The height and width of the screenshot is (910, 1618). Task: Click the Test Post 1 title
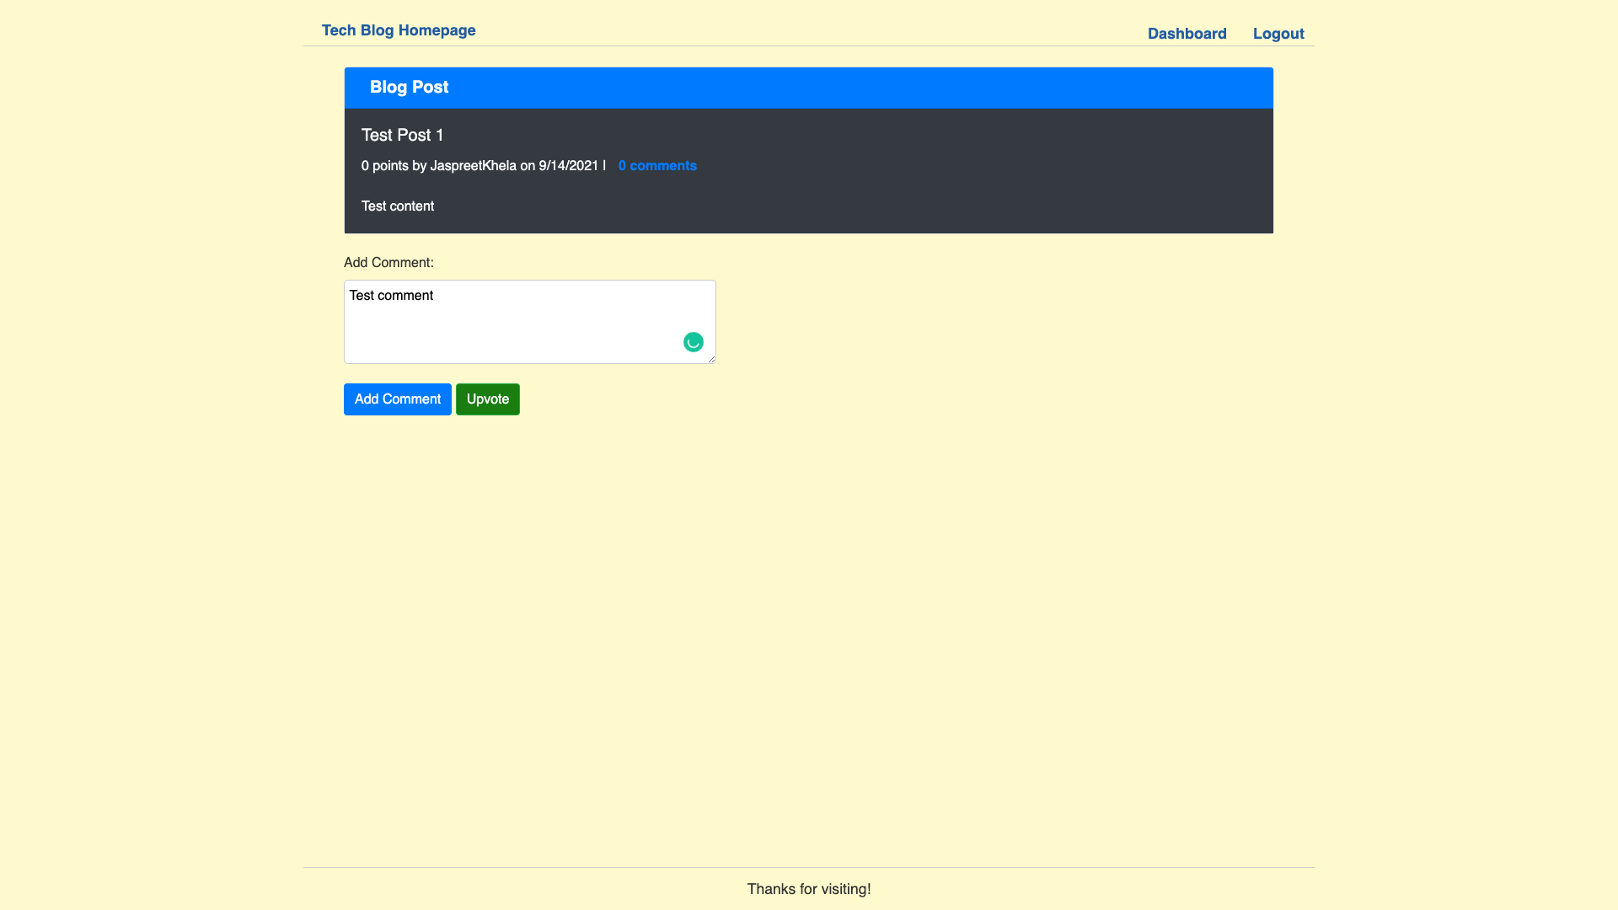click(x=402, y=135)
